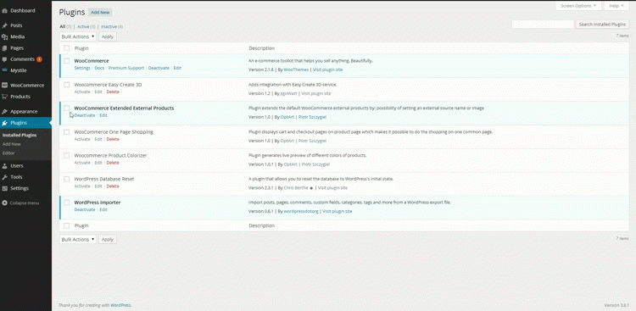636x311 pixels.
Task: Activate Woocommerce Easy Create 3D
Action: tap(82, 92)
